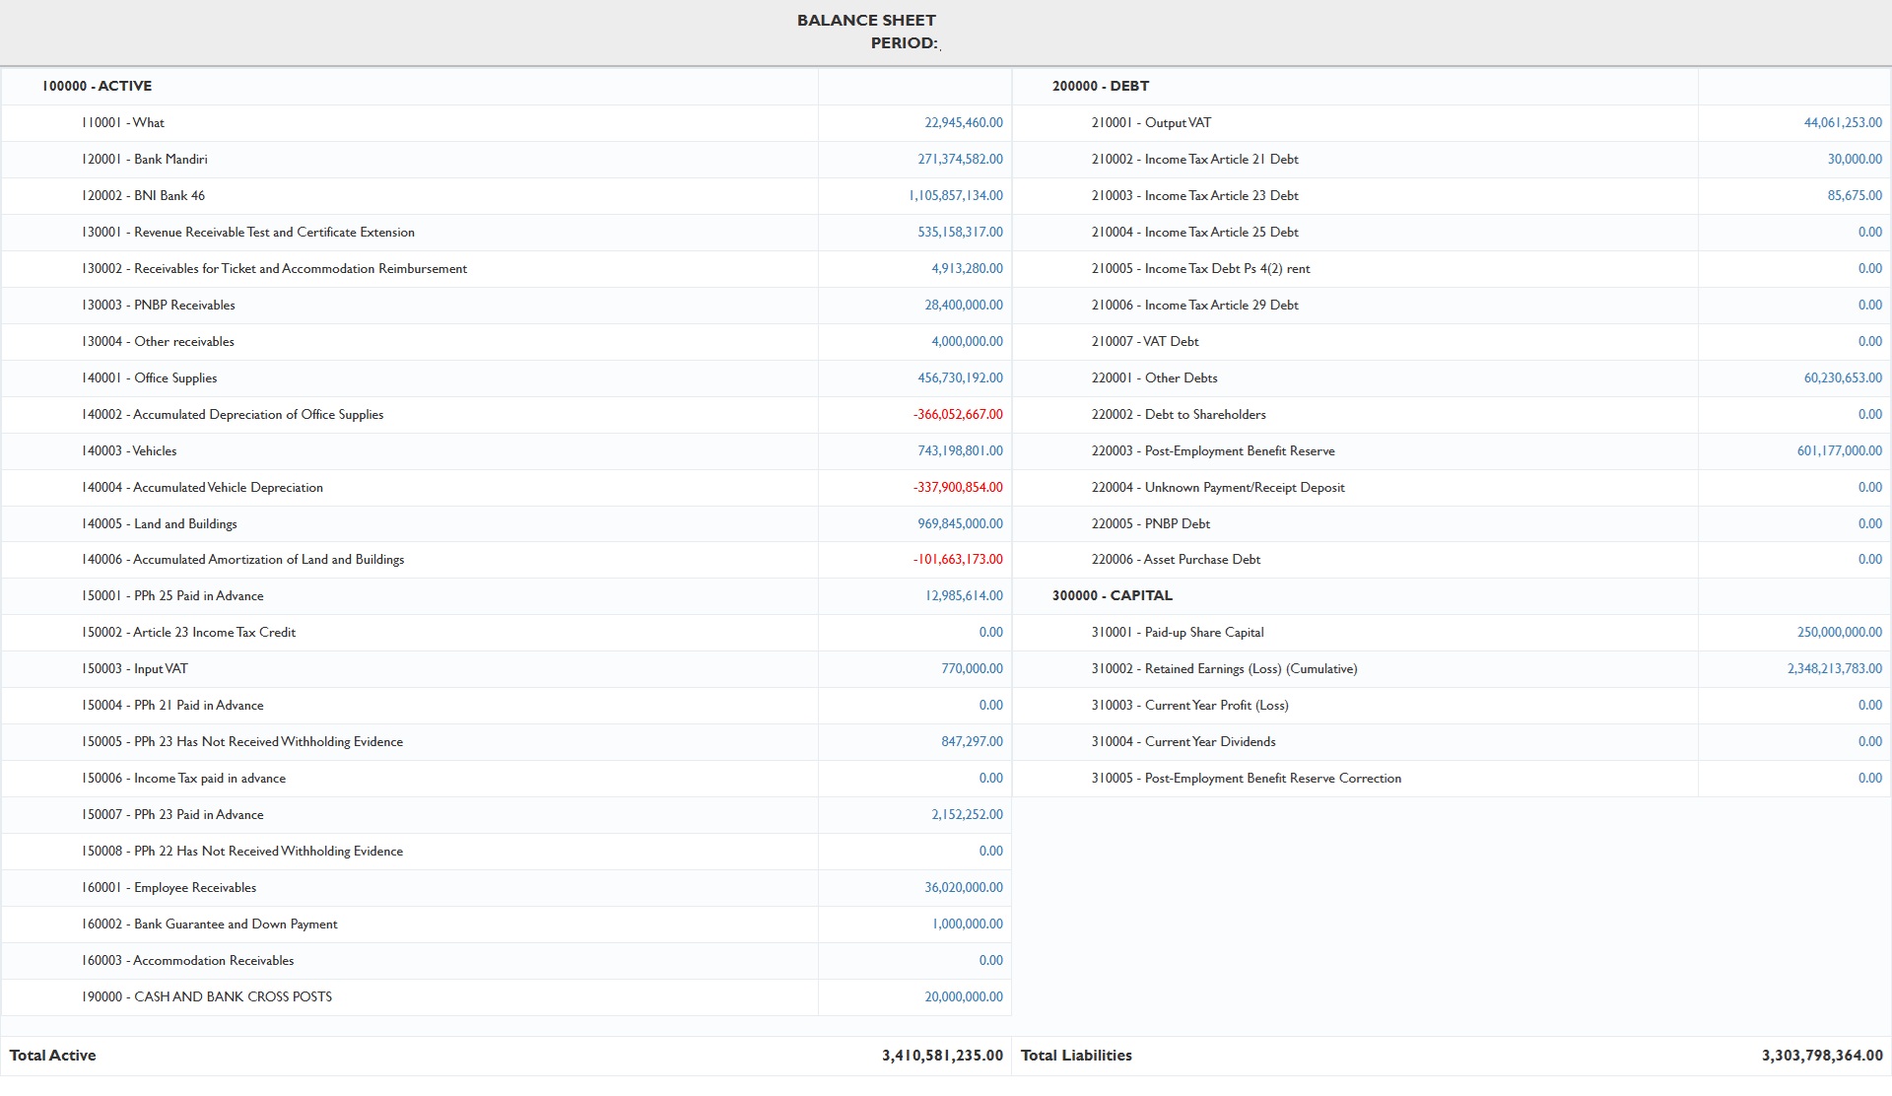The width and height of the screenshot is (1892, 1096).
Task: Select 210007 - VAT Debt account
Action: click(x=1145, y=342)
